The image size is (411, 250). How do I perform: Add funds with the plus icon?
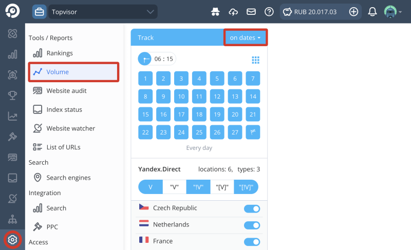(x=353, y=12)
